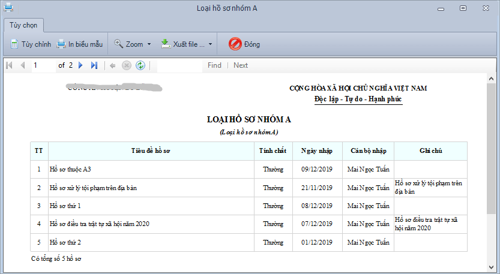Click the Next search link
Image resolution: width=500 pixels, height=274 pixels.
[240, 65]
